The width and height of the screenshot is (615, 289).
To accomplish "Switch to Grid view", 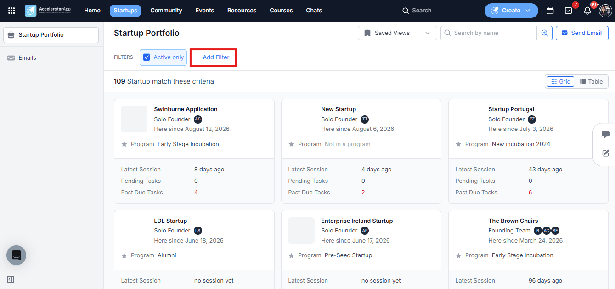I will (560, 81).
